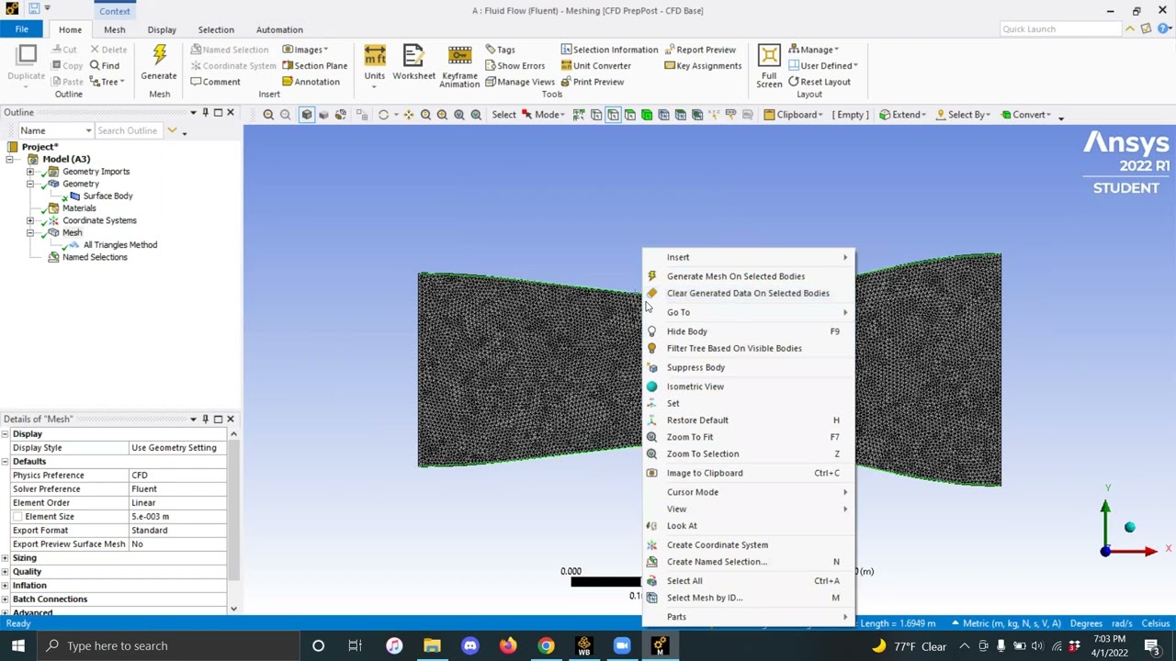
Task: Select the Rotate tool in graphics toolbar
Action: coord(383,115)
